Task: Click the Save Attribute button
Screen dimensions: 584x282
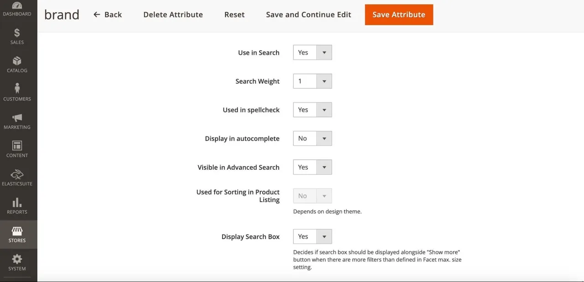Action: pos(399,15)
